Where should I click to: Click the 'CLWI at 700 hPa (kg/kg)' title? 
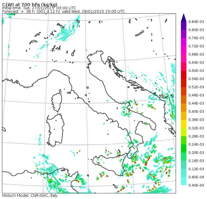click(x=30, y=4)
